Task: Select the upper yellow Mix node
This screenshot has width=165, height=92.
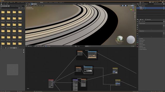Action: pos(115,71)
